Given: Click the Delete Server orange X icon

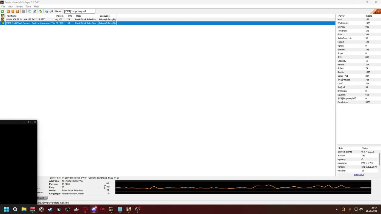Looking at the screenshot, I should point(13,11).
